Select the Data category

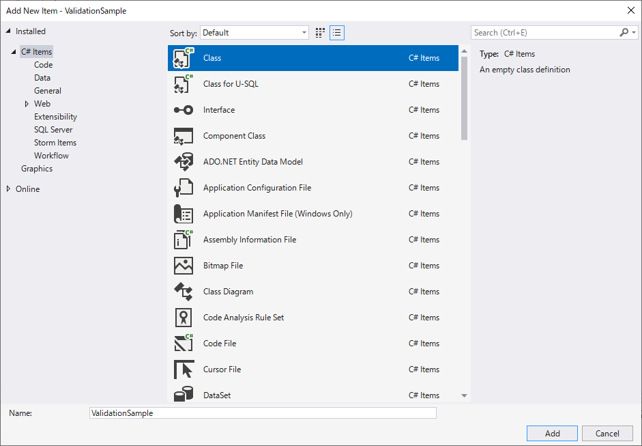click(x=42, y=78)
